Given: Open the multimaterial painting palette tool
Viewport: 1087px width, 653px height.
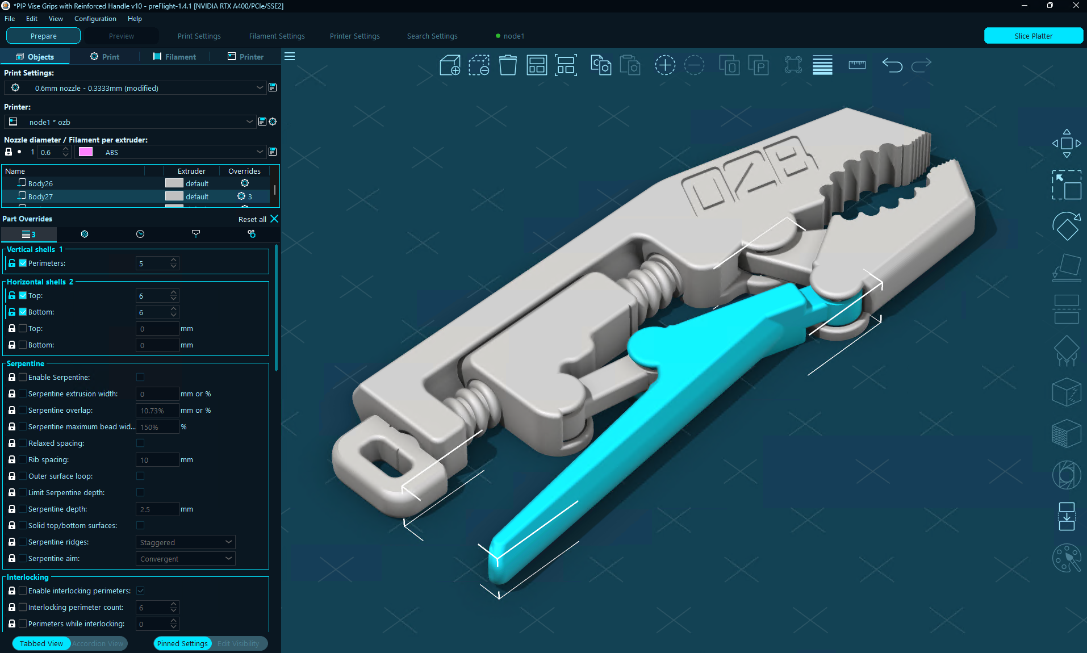Looking at the screenshot, I should click(1067, 558).
